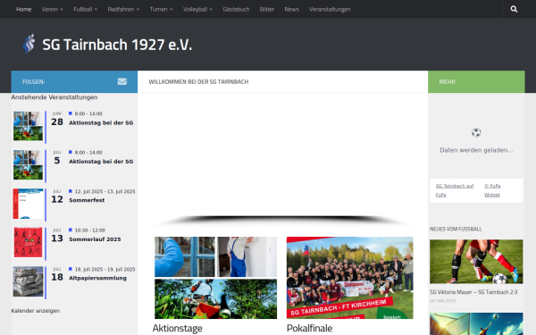The image size is (536, 335).
Task: Click the SG Tairnbach 1927 e.V. title
Action: [117, 45]
